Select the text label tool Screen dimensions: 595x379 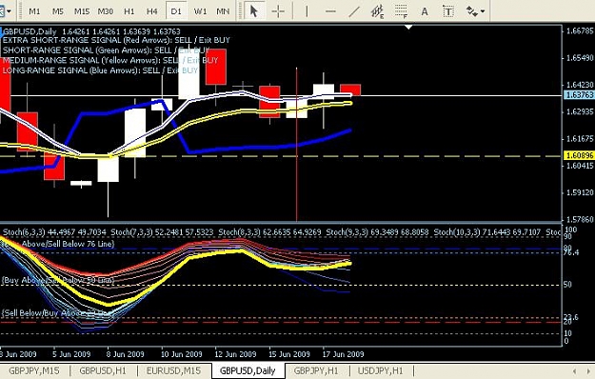tap(448, 11)
